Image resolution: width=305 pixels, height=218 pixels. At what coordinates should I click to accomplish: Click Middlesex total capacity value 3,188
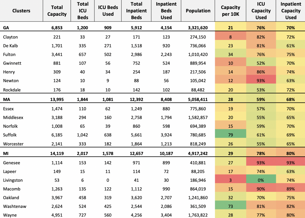(x=57, y=117)
